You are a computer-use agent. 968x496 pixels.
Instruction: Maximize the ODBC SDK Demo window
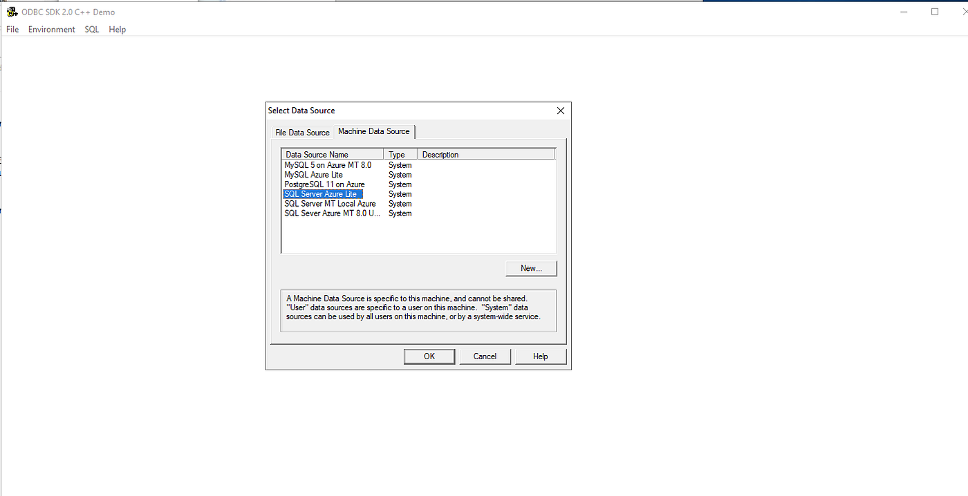[935, 12]
